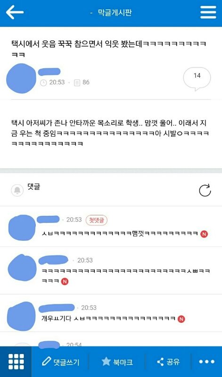Screen dimensions: 222x377
Task: Share the post via 공유
Action: click(x=168, y=362)
